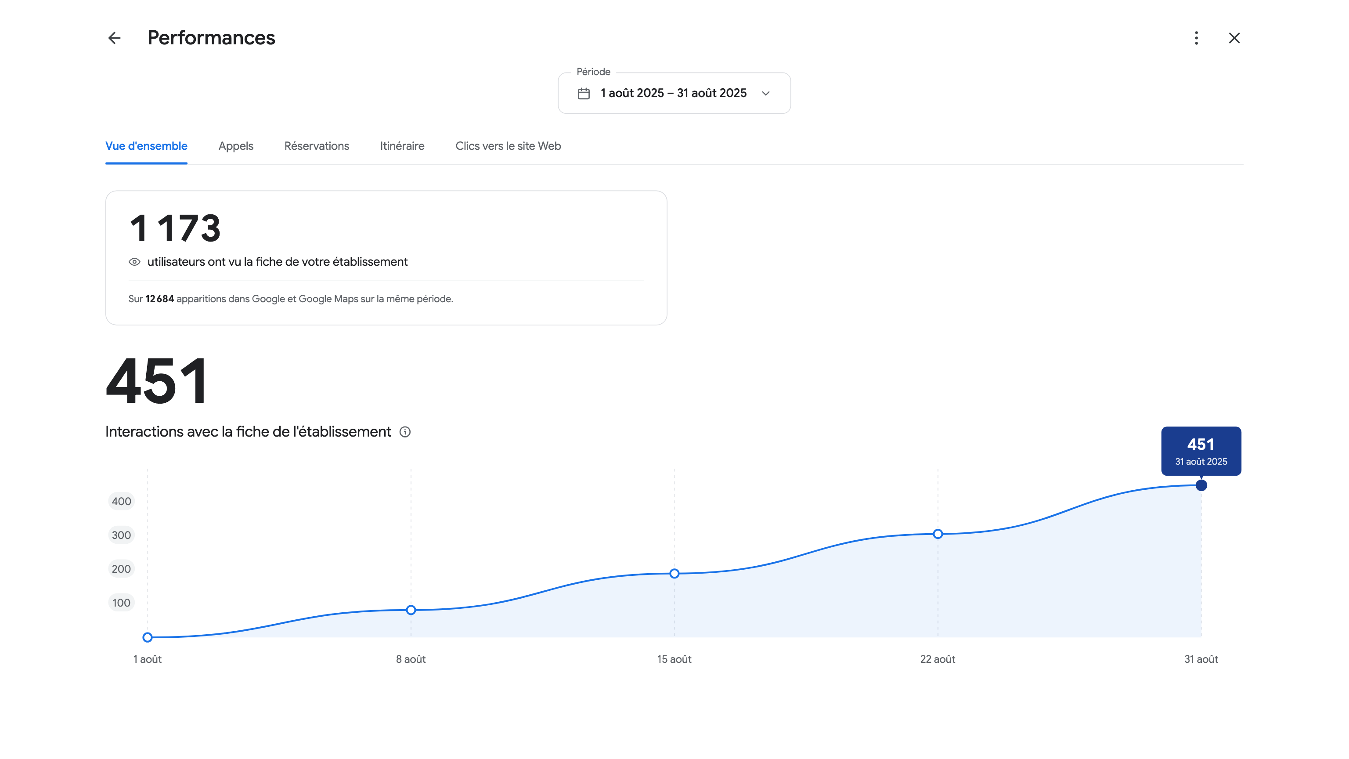Select the 15 août data point on chart
This screenshot has height=759, width=1349.
tap(674, 574)
